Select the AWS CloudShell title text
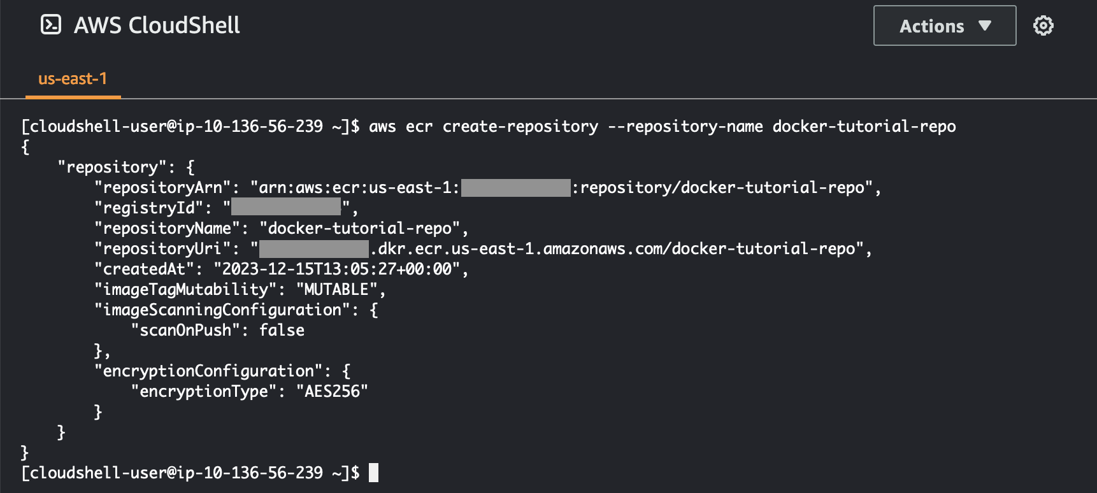 [x=157, y=25]
